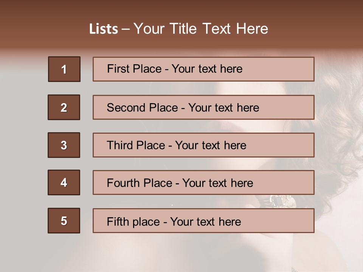Click the Second Place text bar
Viewport: 363px width, 272px height.
(x=203, y=107)
